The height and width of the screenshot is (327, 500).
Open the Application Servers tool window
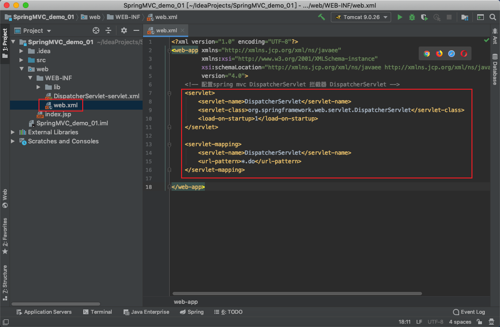[44, 312]
